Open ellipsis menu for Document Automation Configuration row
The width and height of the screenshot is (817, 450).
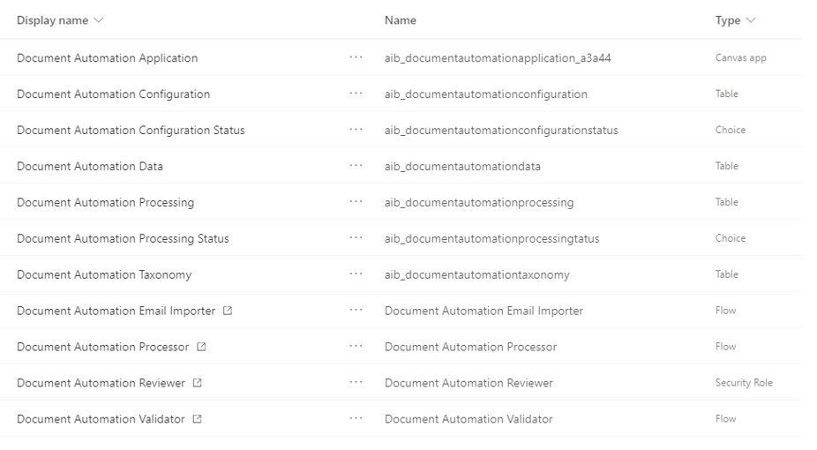tap(356, 94)
